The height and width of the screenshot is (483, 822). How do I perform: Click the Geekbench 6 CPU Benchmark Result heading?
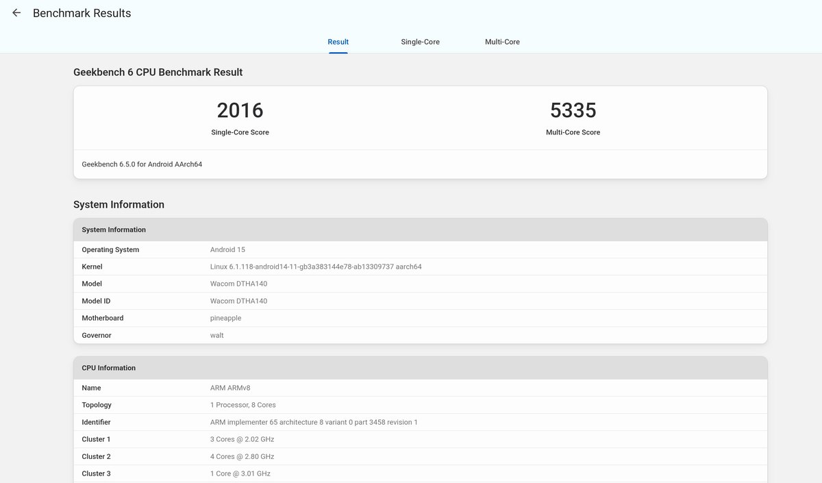pyautogui.click(x=158, y=72)
